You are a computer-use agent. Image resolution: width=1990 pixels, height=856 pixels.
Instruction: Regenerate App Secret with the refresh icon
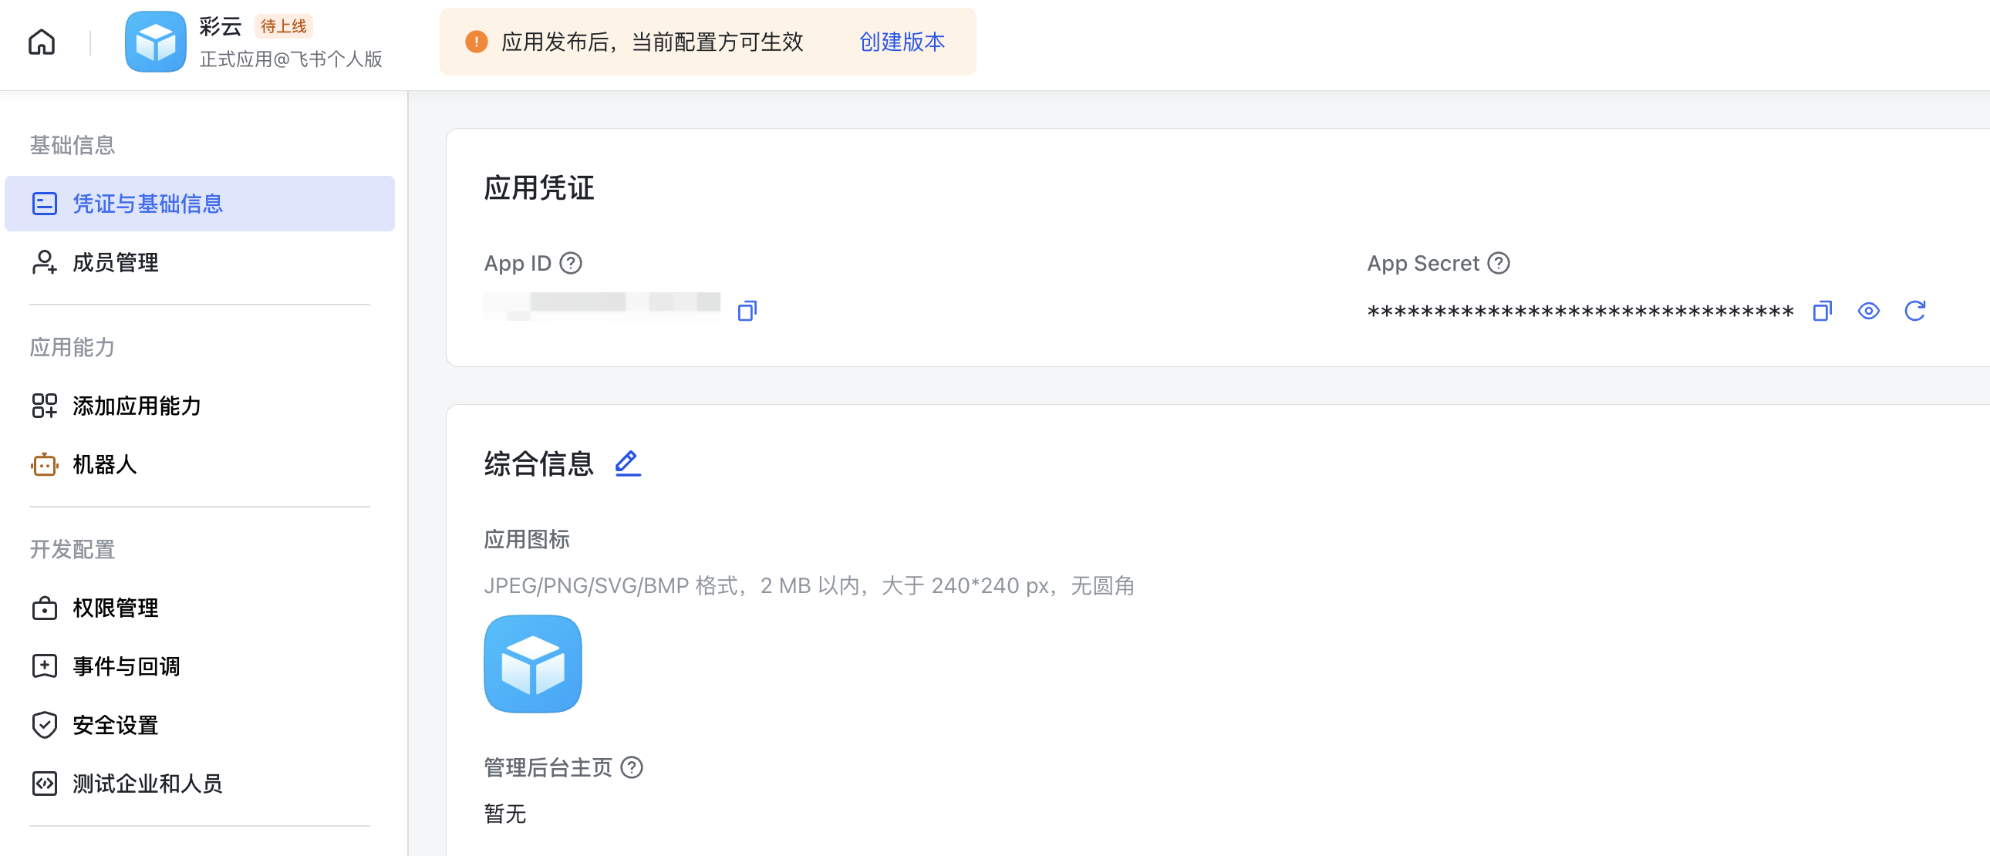[1914, 311]
